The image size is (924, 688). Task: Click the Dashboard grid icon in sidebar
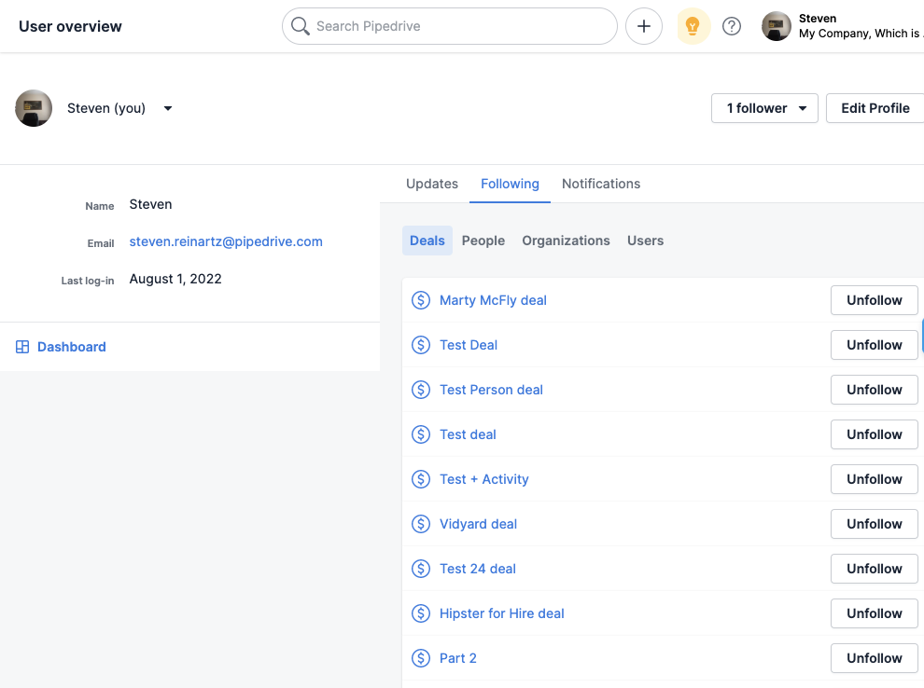click(21, 346)
